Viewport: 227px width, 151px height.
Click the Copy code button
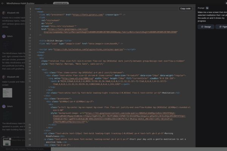pyautogui.click(x=185, y=8)
